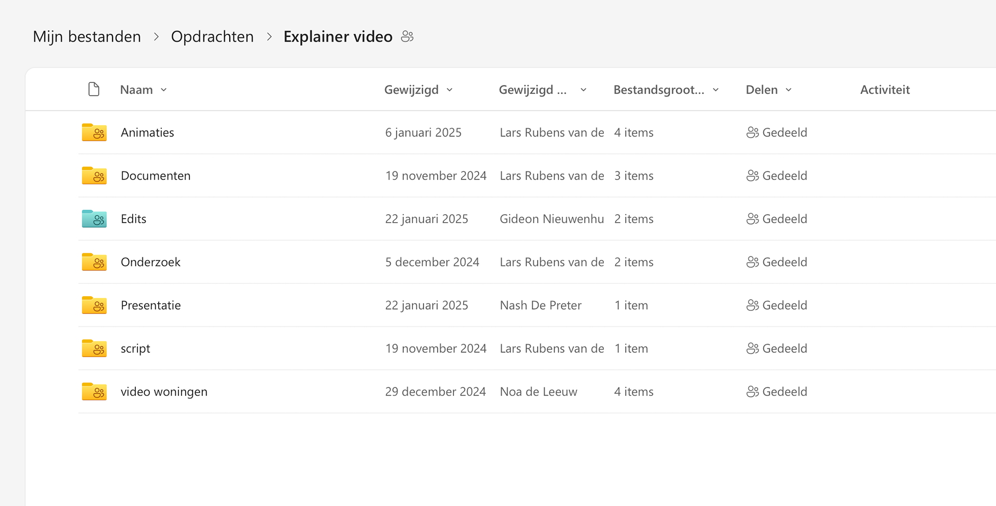Image resolution: width=996 pixels, height=506 pixels.
Task: Click the Activiteit column header
Action: click(885, 89)
